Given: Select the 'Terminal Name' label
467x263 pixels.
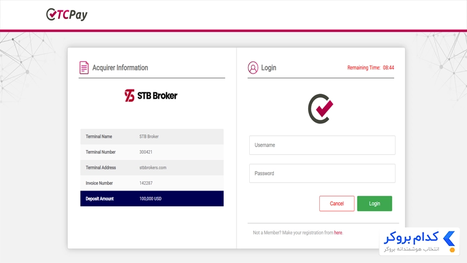Looking at the screenshot, I should pos(99,137).
